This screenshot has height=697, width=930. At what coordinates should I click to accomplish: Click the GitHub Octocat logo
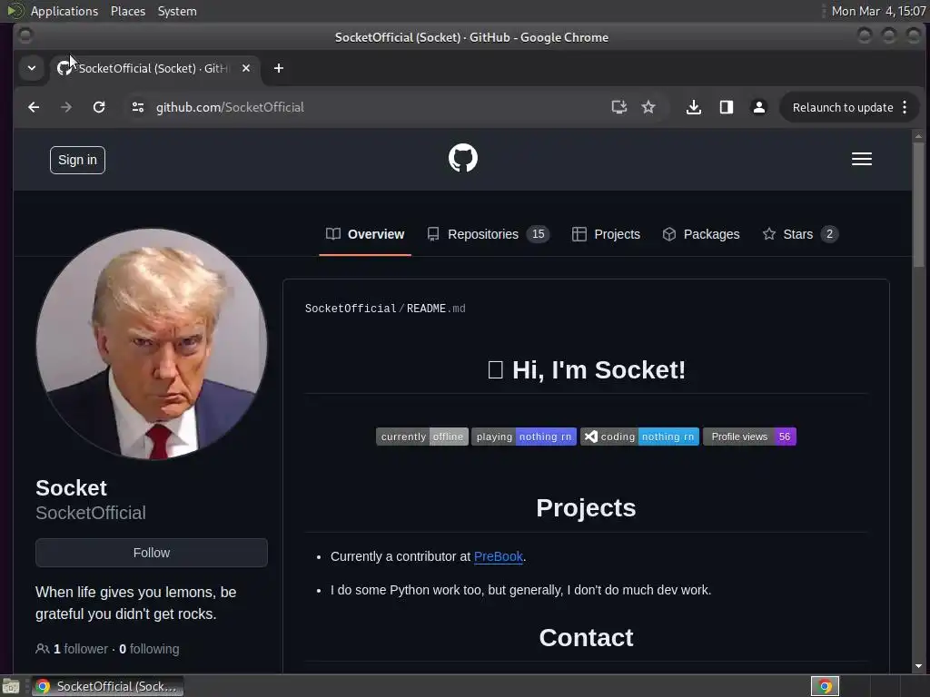coord(462,158)
